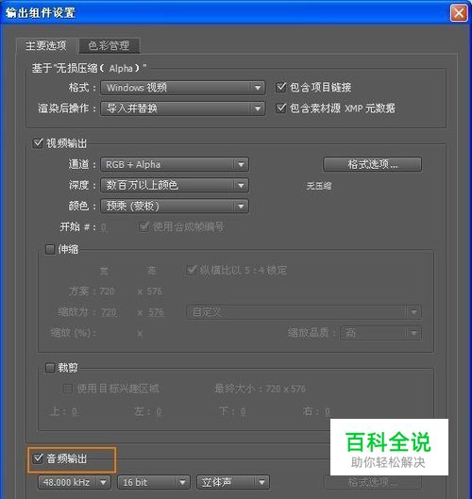Open the 渲染后操作 dropdown showing 导入并替换

(x=182, y=108)
